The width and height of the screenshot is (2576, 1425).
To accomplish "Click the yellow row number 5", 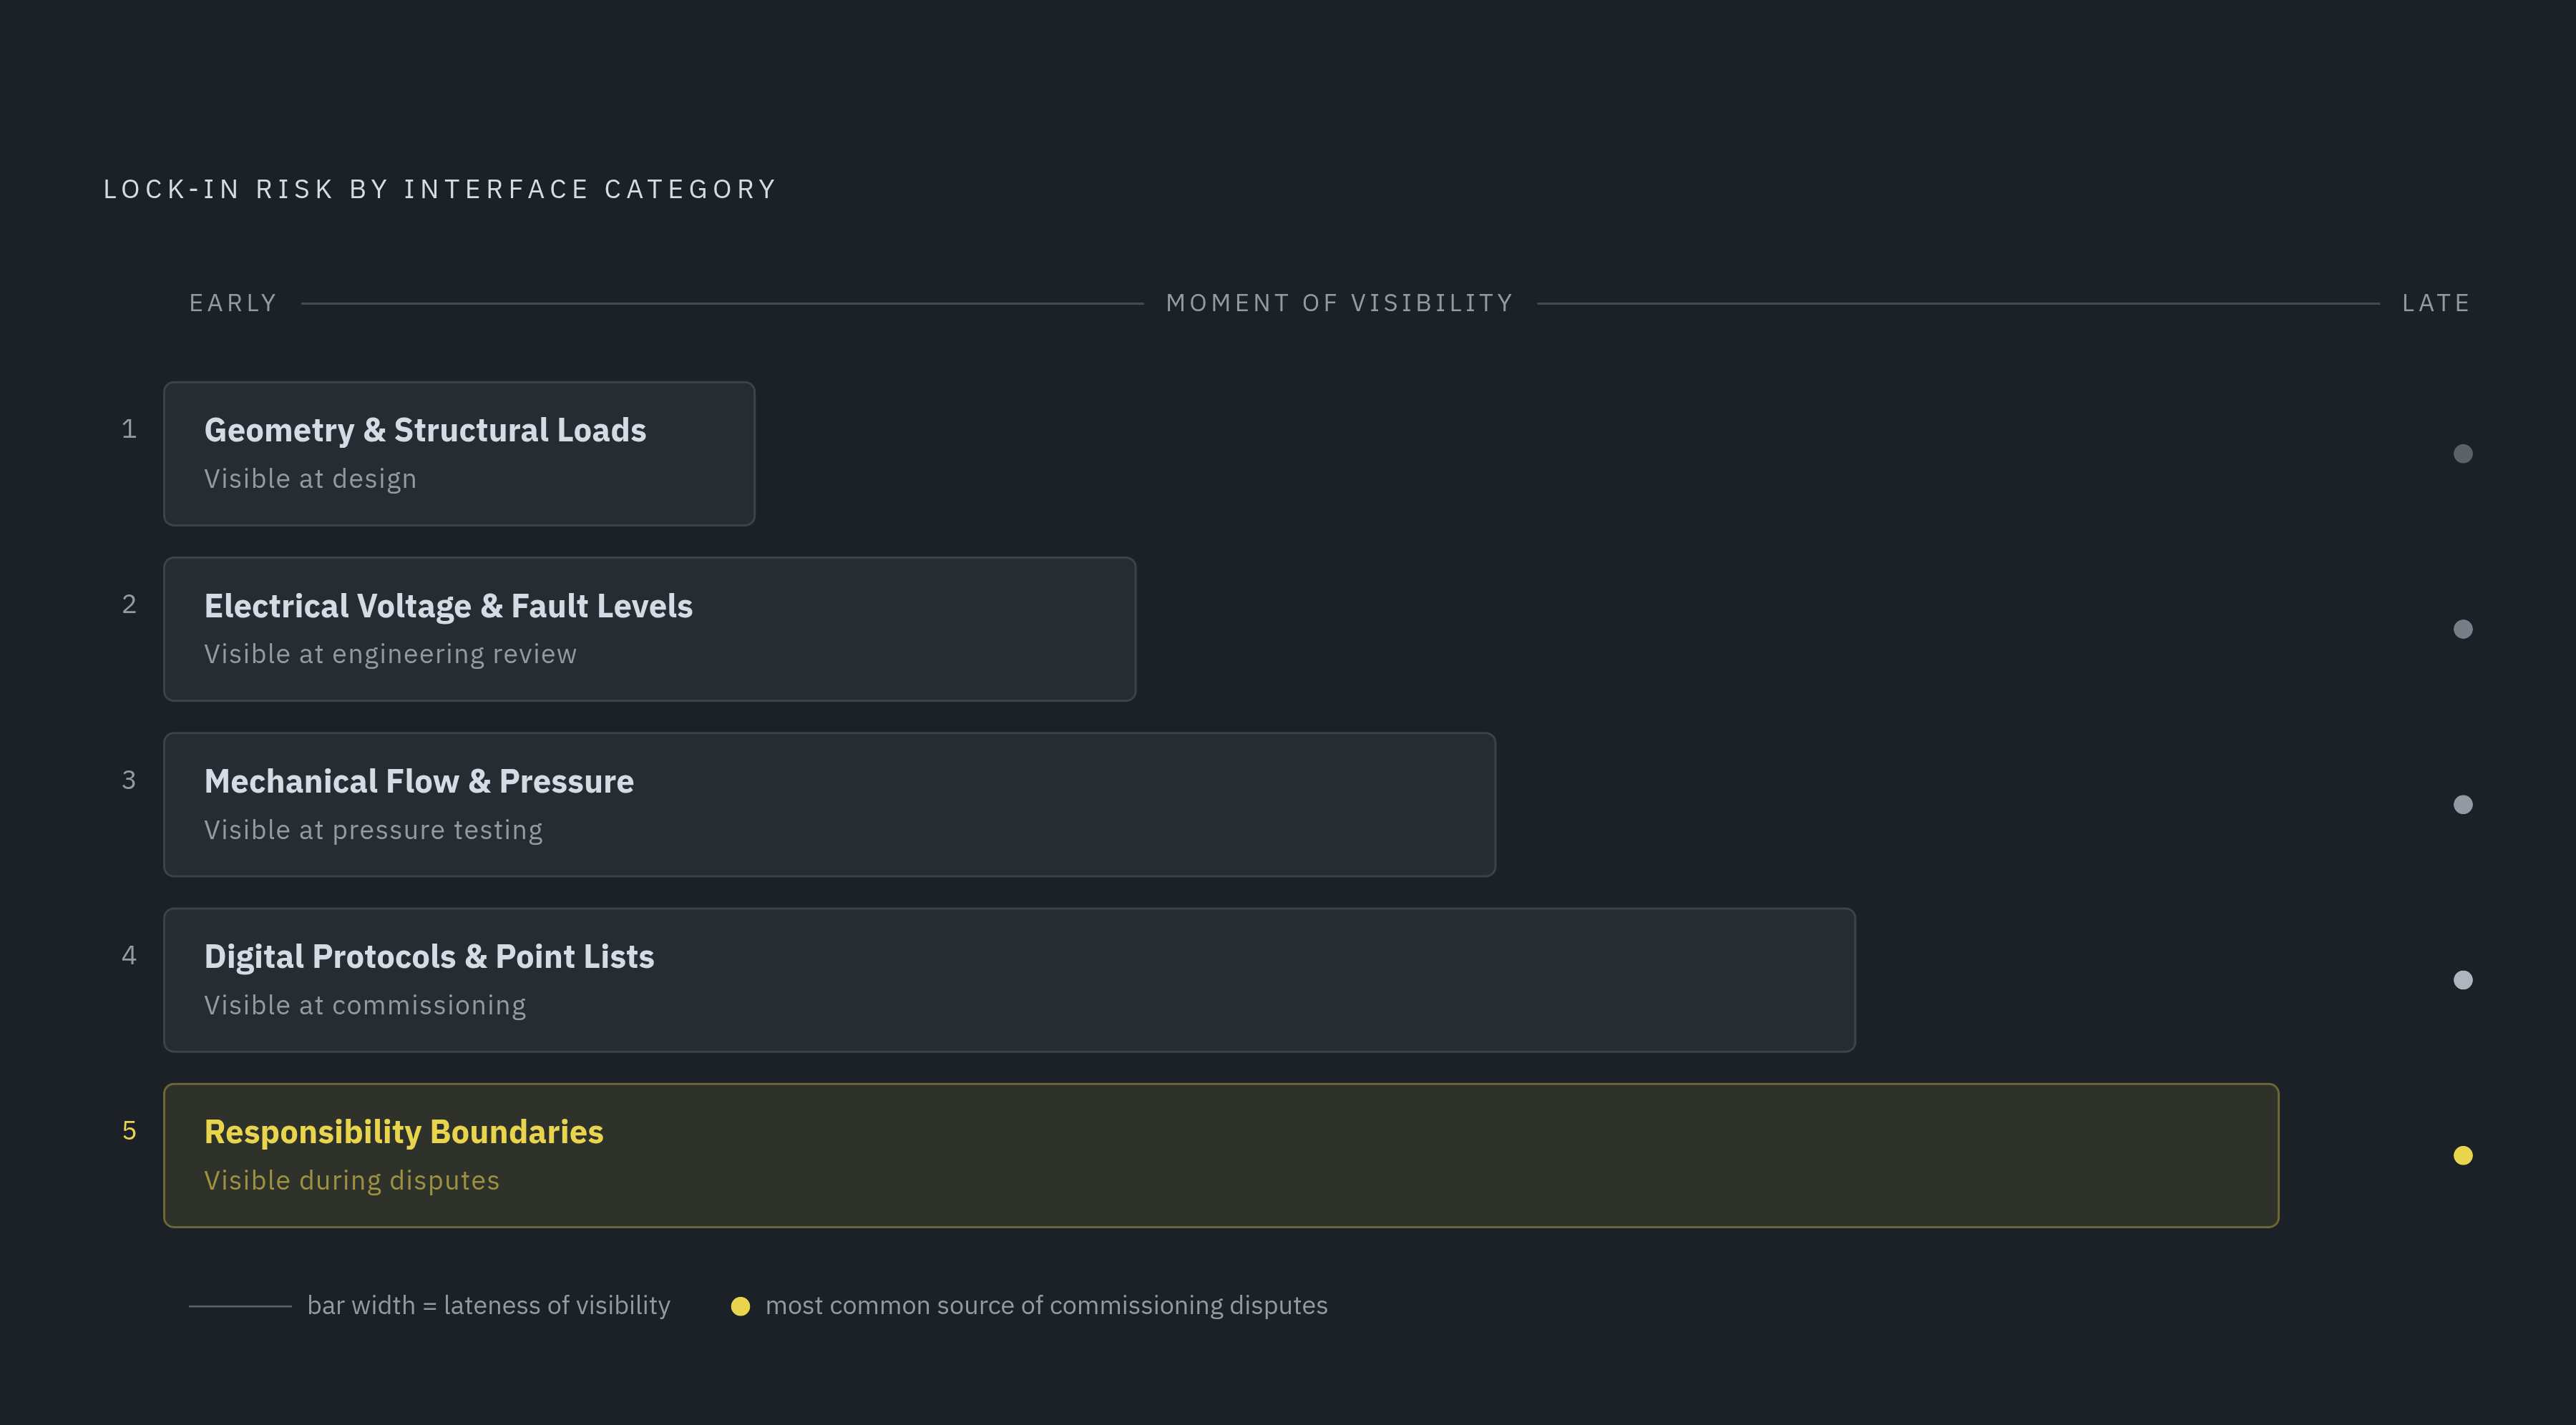I will [129, 1131].
